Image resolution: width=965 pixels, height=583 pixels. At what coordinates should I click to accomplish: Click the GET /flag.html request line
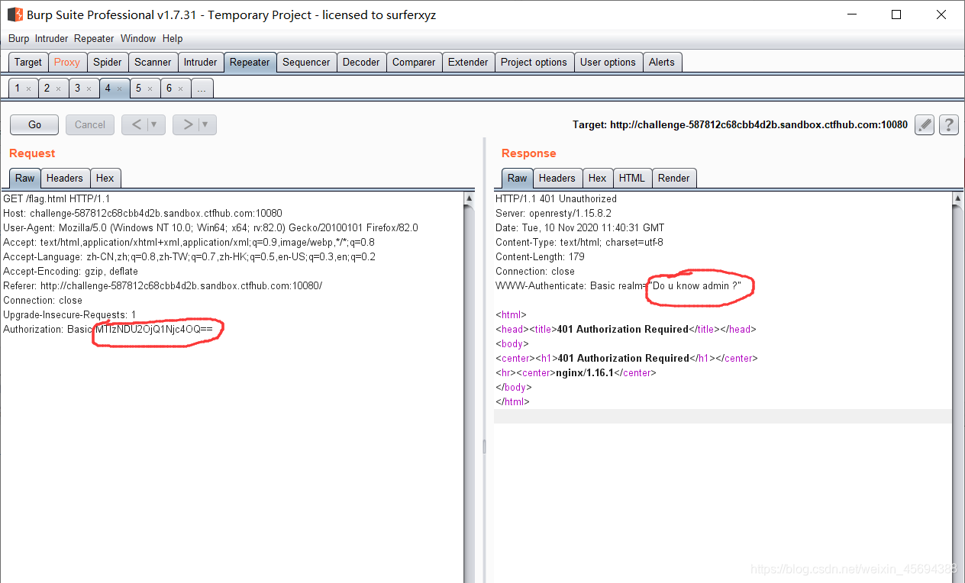(x=56, y=198)
